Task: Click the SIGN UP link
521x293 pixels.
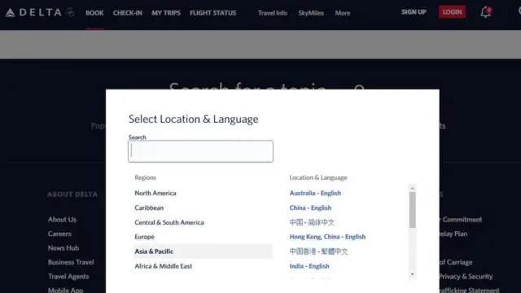Action: tap(414, 12)
